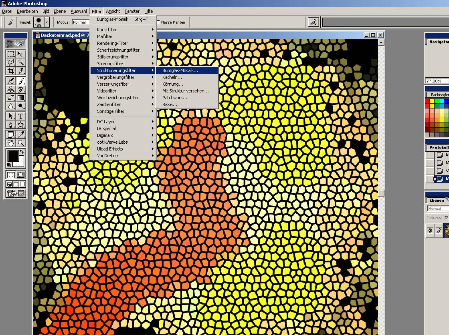449x335 pixels.
Task: Switch to Standard edit mode in toolbox
Action: [11, 175]
